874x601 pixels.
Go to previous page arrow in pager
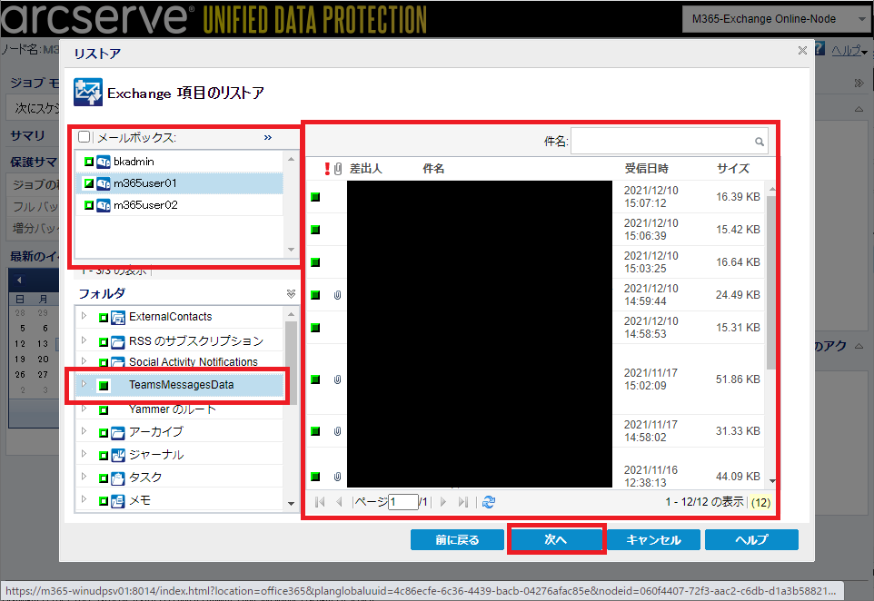(x=339, y=502)
